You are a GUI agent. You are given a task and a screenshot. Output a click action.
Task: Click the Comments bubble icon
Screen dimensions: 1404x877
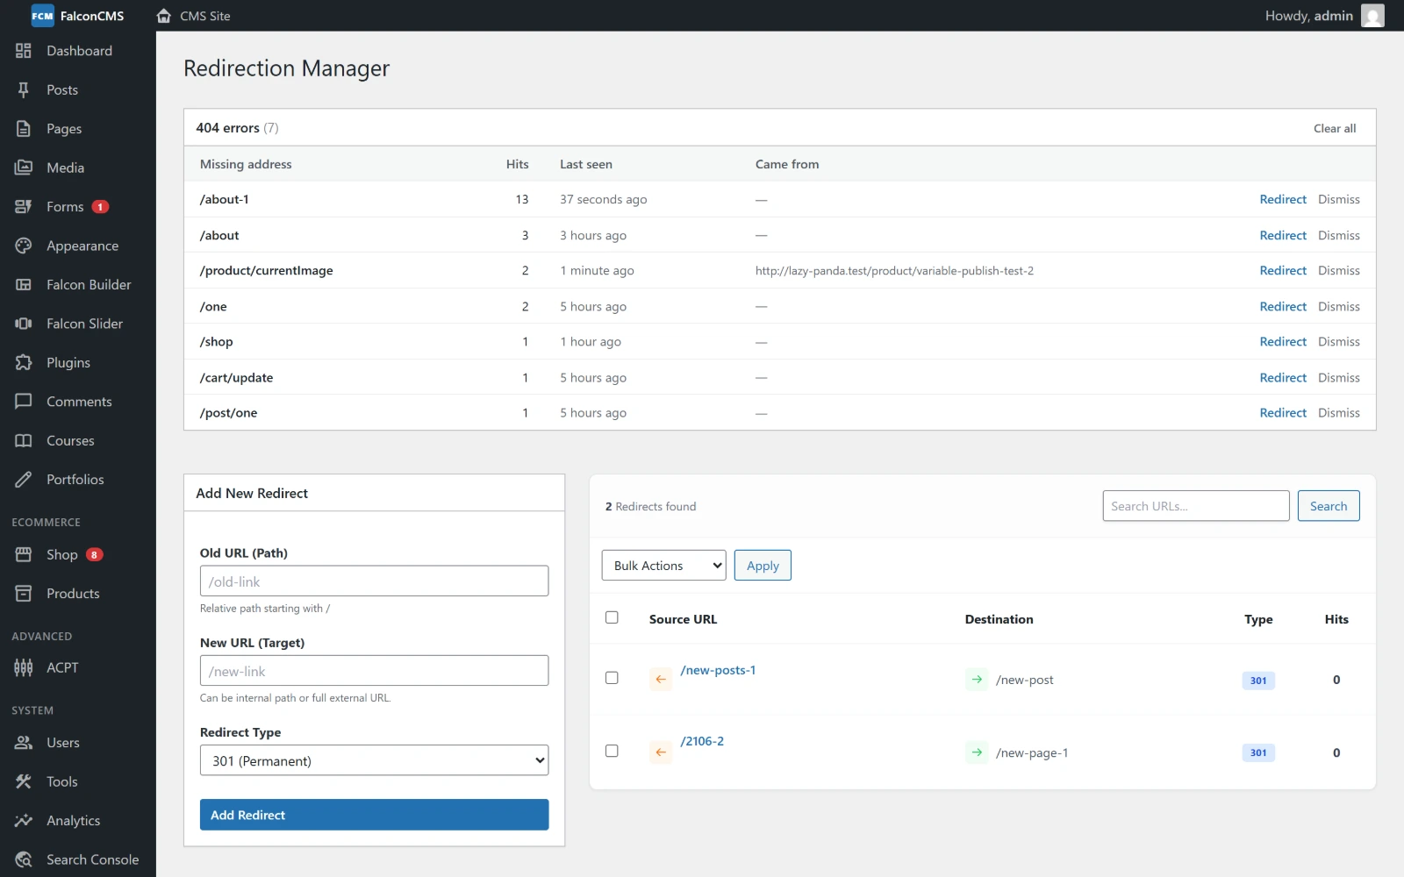coord(24,402)
